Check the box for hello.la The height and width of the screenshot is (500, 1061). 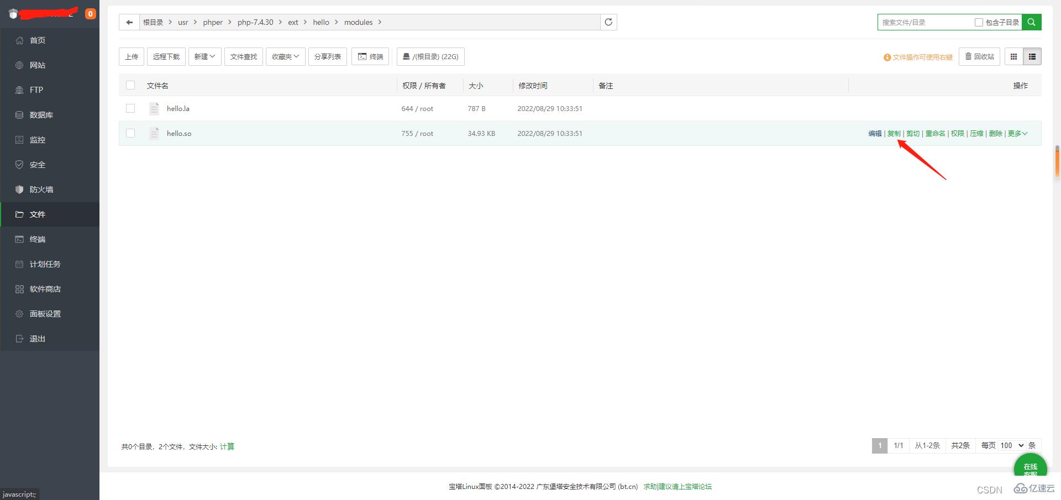pyautogui.click(x=130, y=108)
